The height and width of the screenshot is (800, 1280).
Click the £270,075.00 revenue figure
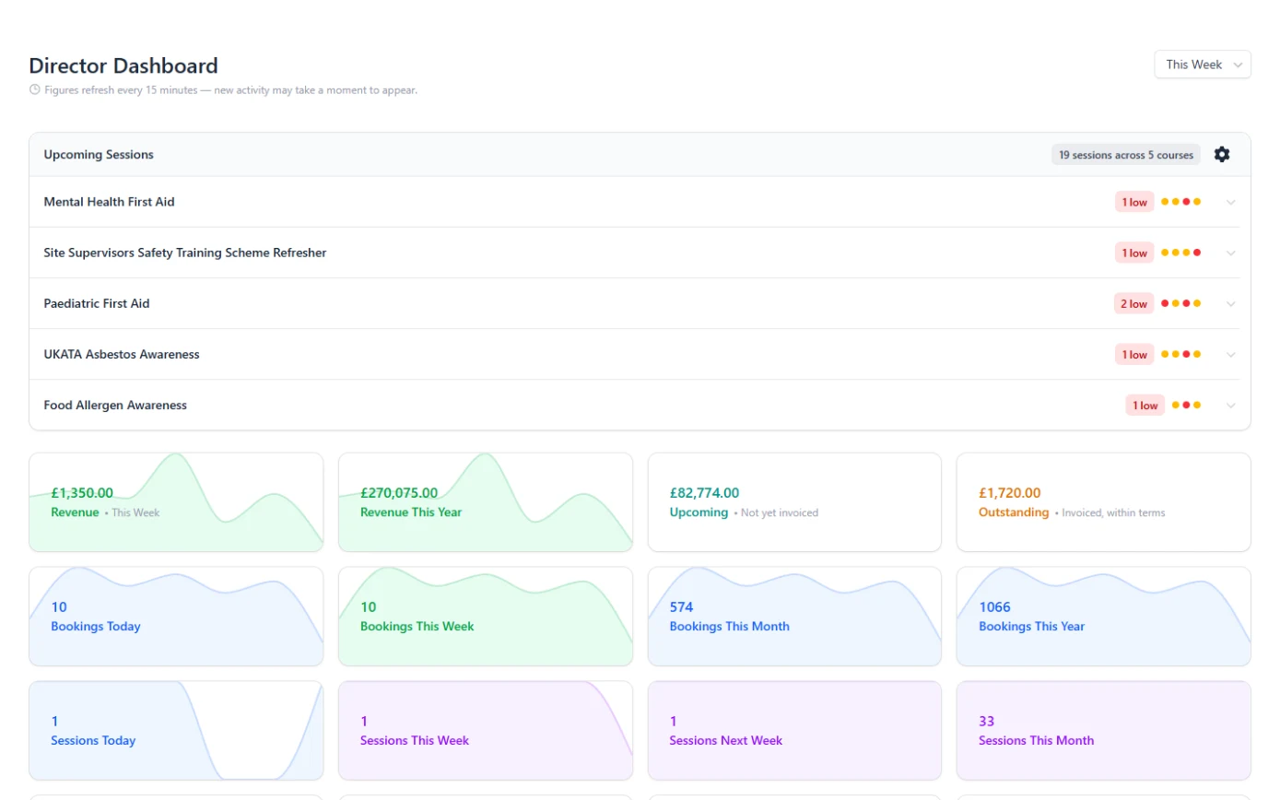point(399,493)
